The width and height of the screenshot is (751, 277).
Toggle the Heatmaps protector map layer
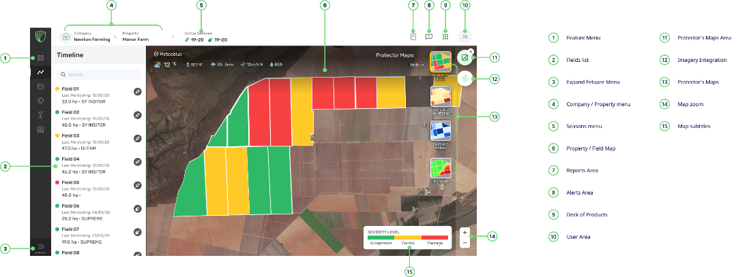(439, 171)
